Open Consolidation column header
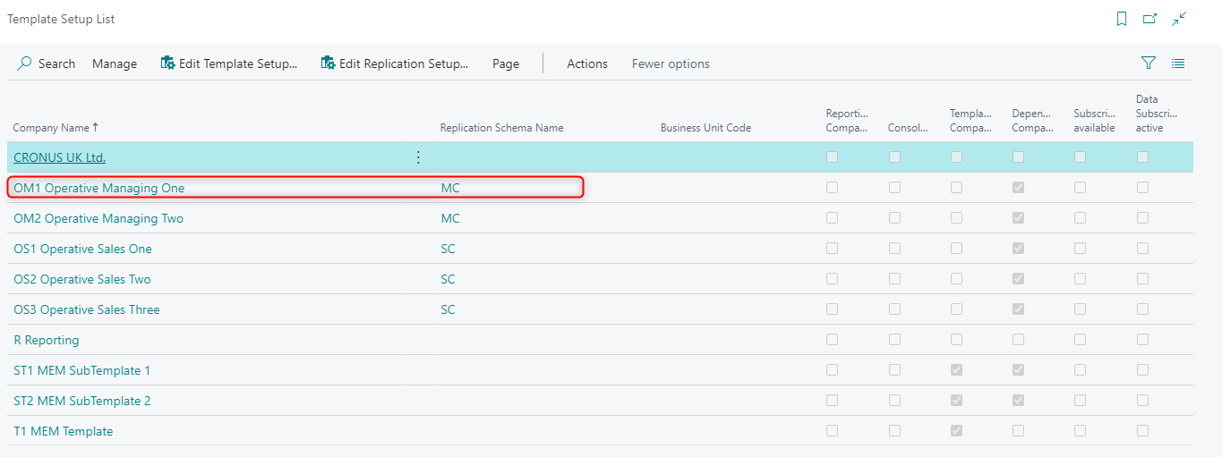 pyautogui.click(x=909, y=128)
